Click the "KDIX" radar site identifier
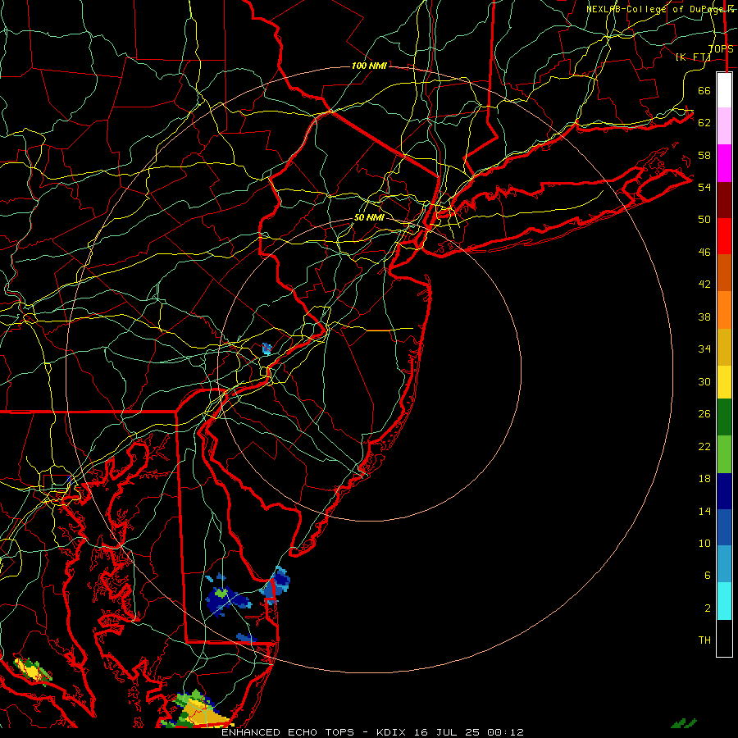Image resolution: width=738 pixels, height=738 pixels. coord(393,732)
